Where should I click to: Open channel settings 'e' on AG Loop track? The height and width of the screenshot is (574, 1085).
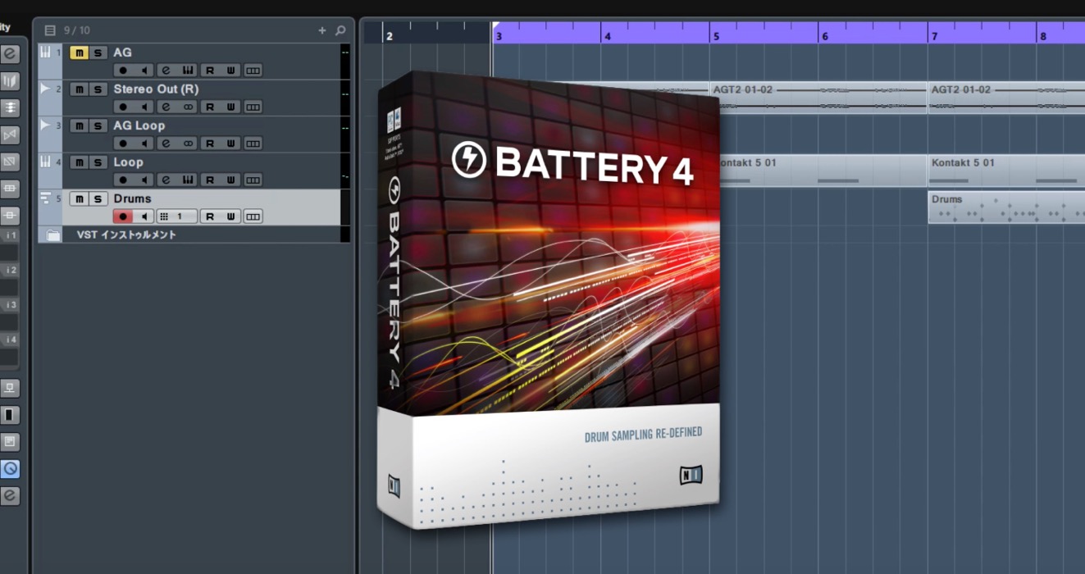(166, 143)
